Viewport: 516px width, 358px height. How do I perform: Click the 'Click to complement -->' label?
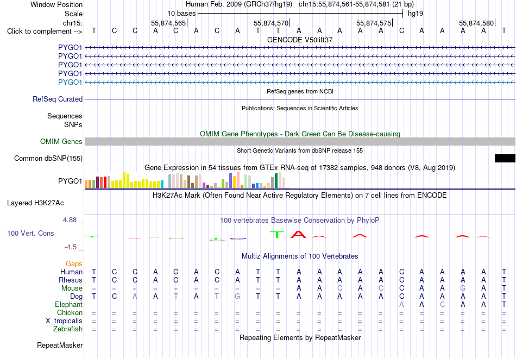click(x=45, y=32)
